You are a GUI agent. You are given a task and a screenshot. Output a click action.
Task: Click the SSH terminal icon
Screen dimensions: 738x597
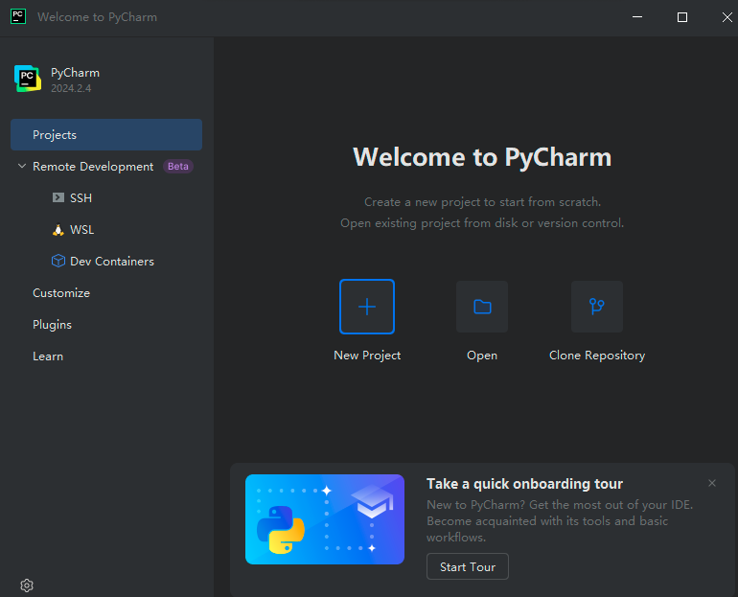tap(58, 197)
